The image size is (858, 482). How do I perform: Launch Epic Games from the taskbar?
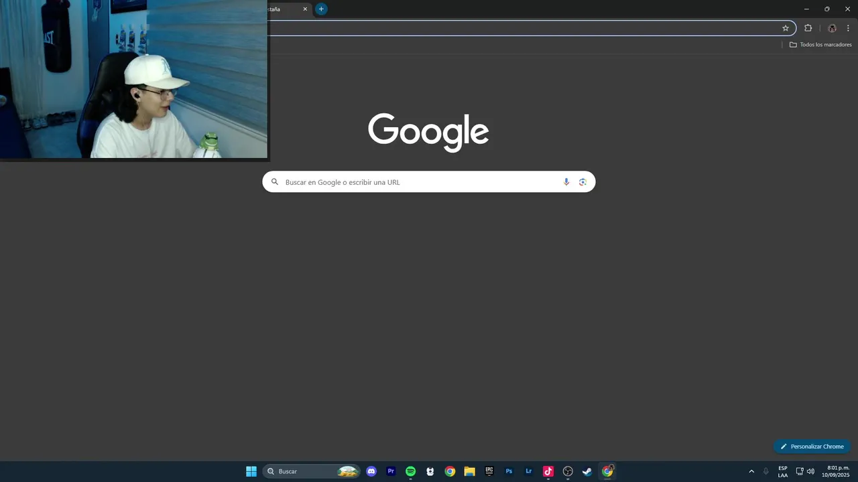pyautogui.click(x=489, y=471)
